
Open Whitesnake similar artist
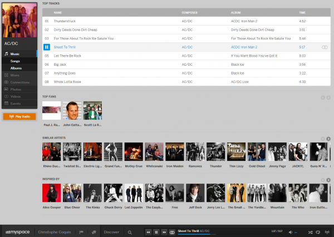click(154, 152)
